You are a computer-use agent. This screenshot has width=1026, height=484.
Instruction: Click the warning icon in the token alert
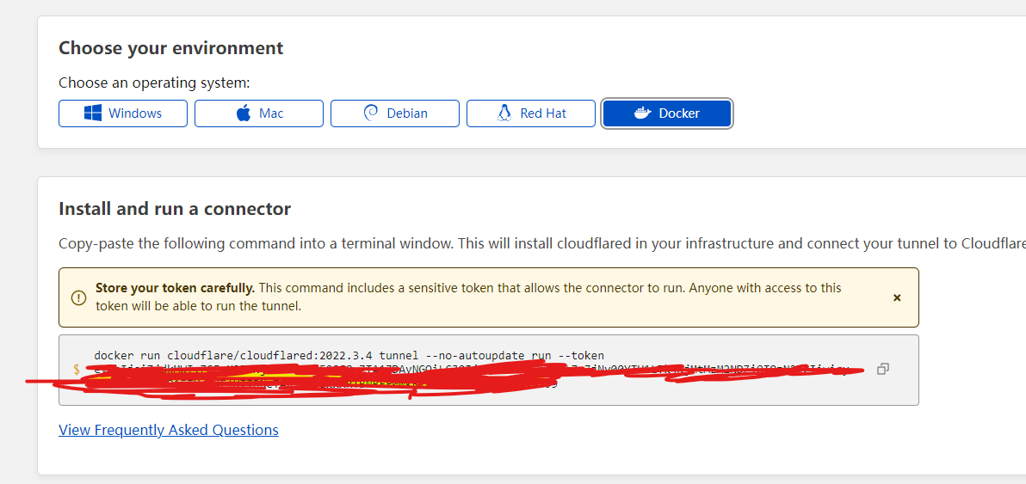click(78, 297)
